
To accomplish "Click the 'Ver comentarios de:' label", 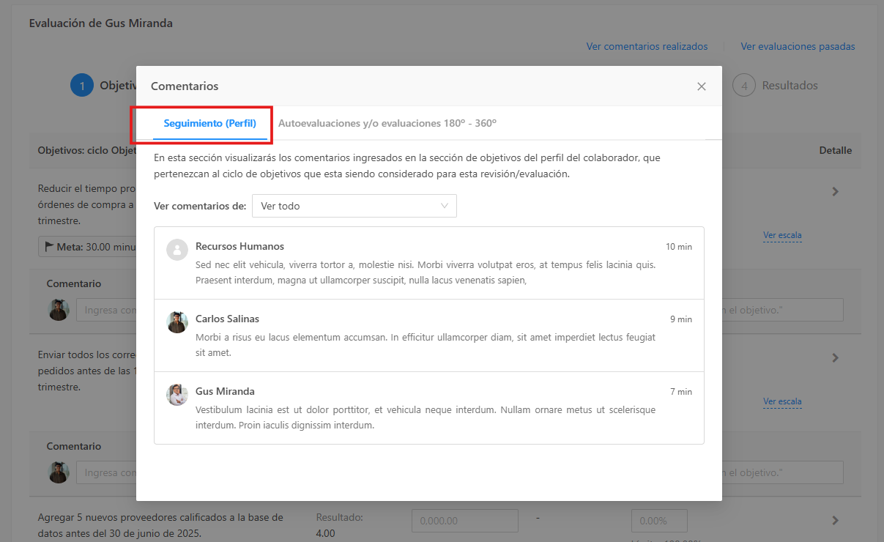I will 200,206.
